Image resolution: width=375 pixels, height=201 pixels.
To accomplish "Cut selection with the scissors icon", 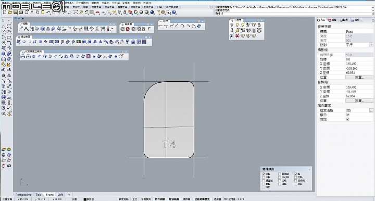I will point(32,12).
